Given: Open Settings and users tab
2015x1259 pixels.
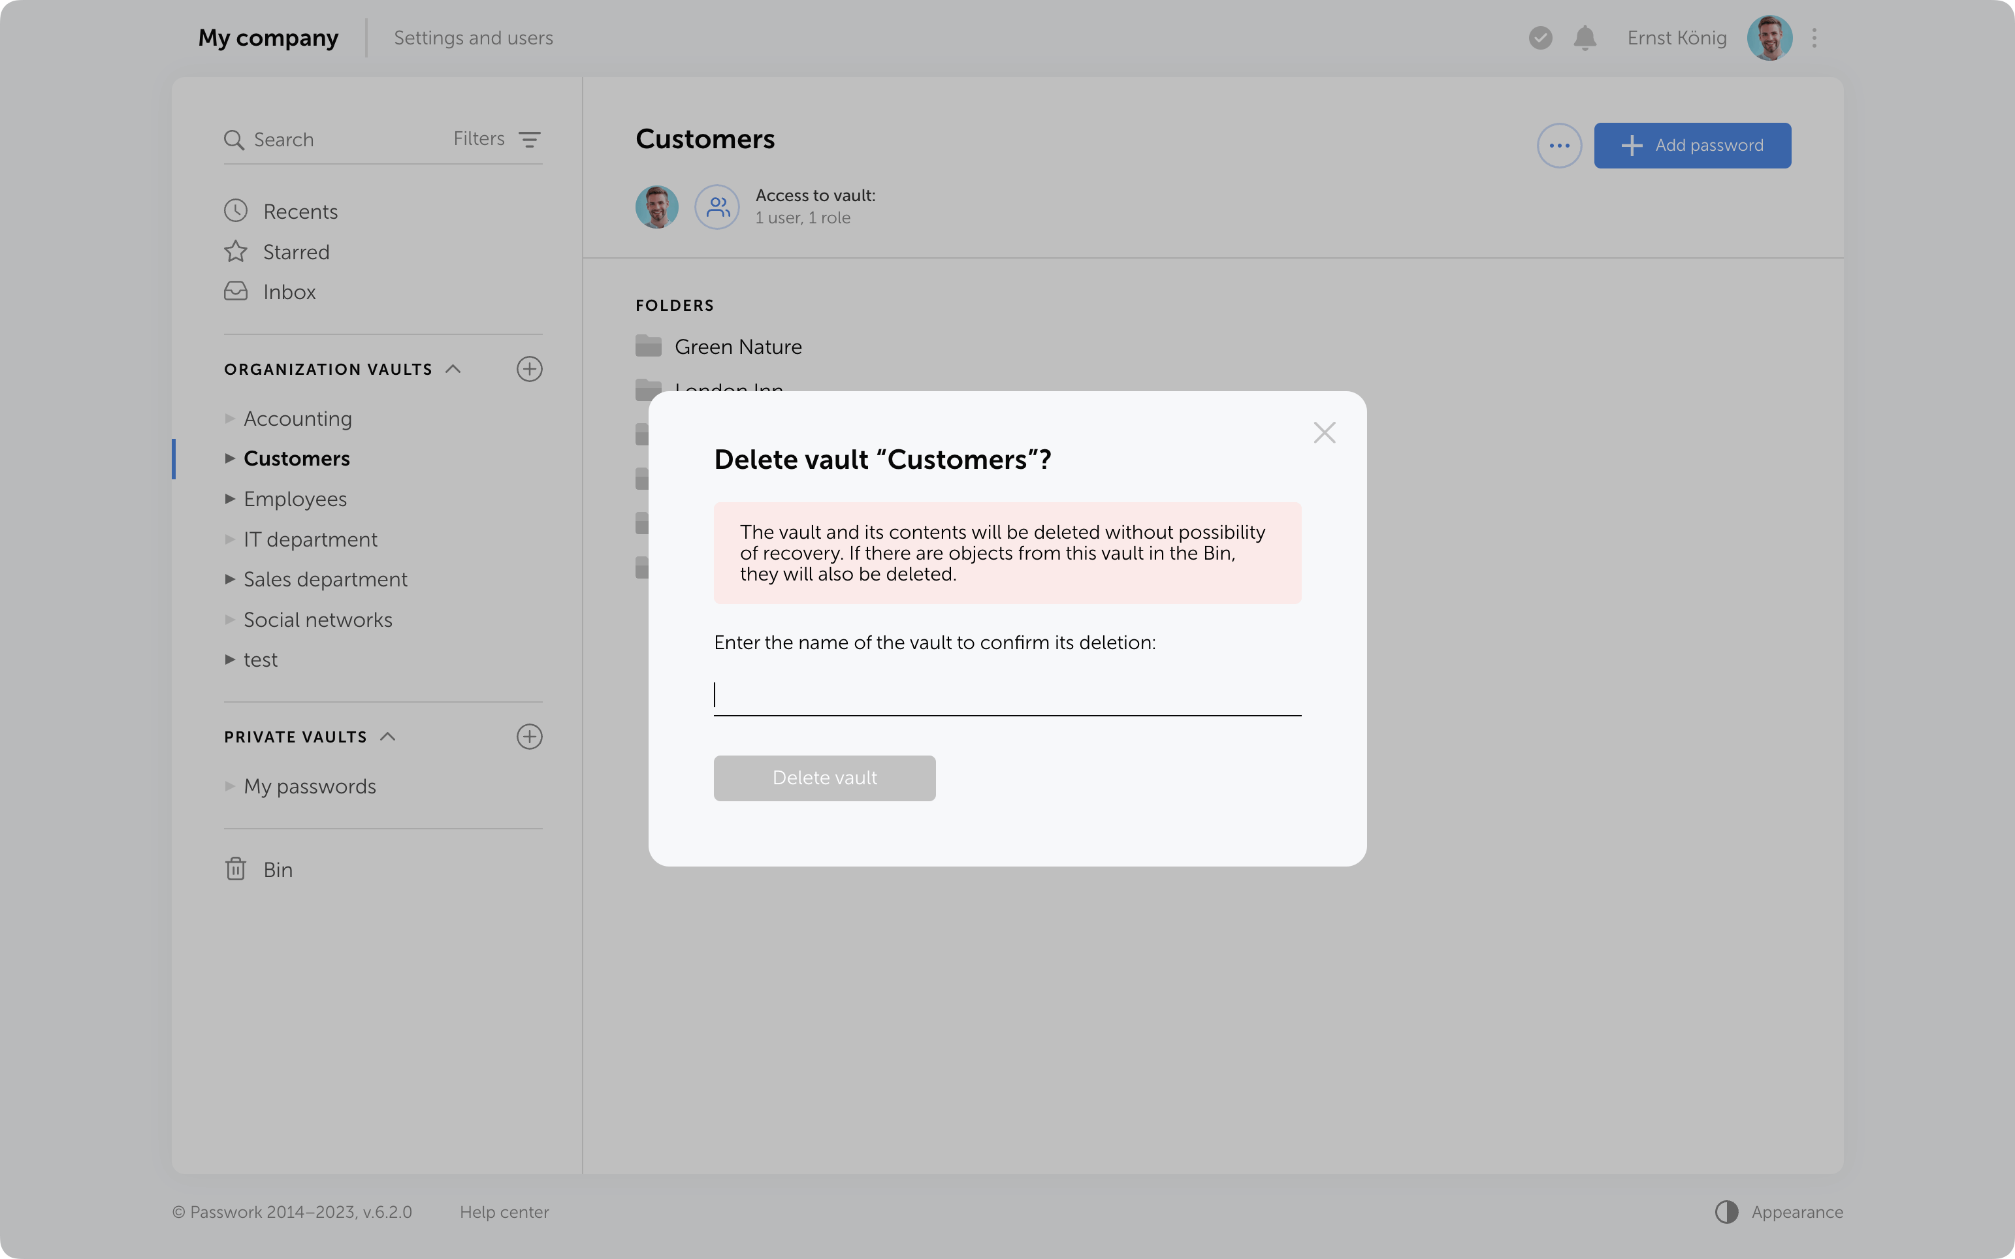Looking at the screenshot, I should [x=473, y=39].
